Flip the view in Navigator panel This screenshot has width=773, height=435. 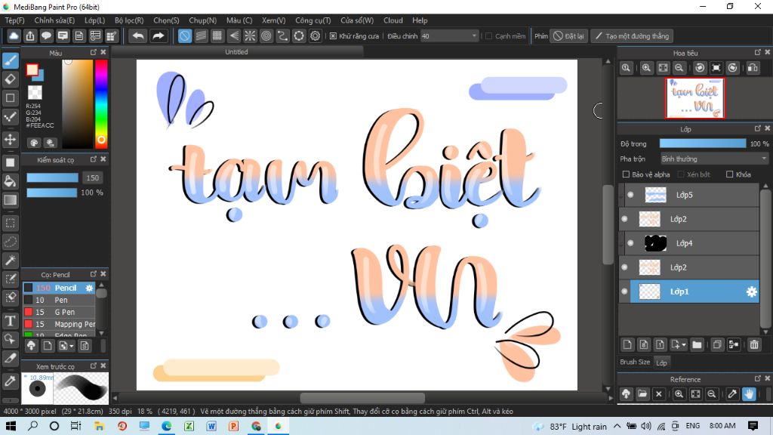(753, 68)
